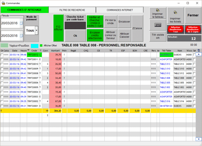The image size is (202, 146).
Task: Click the cyan color swatch in the legend
Action: click(34, 46)
